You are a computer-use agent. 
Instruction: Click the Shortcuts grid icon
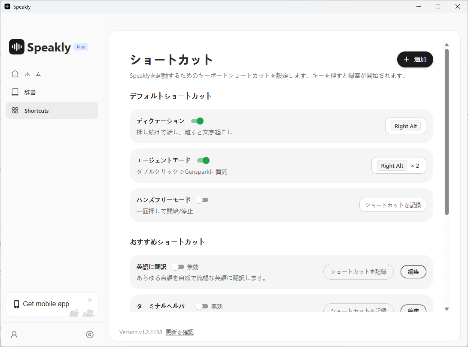point(15,111)
